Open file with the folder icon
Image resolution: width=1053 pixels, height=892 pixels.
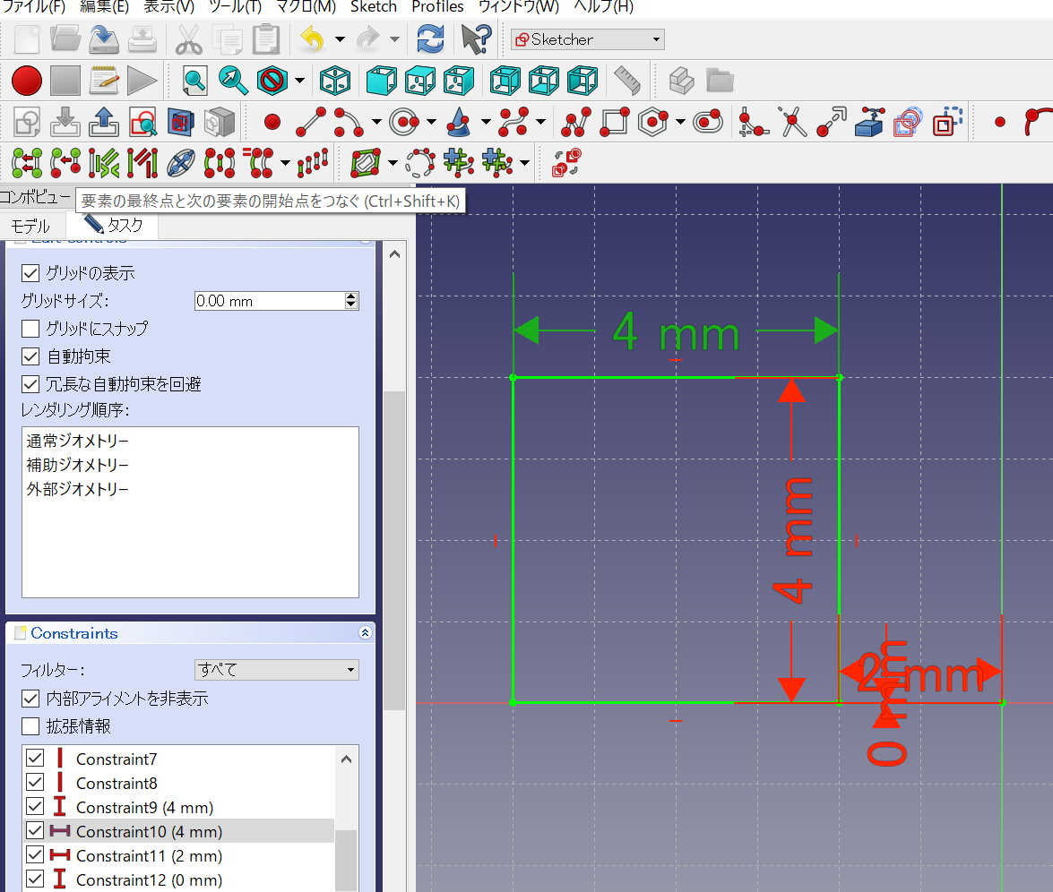[65, 39]
